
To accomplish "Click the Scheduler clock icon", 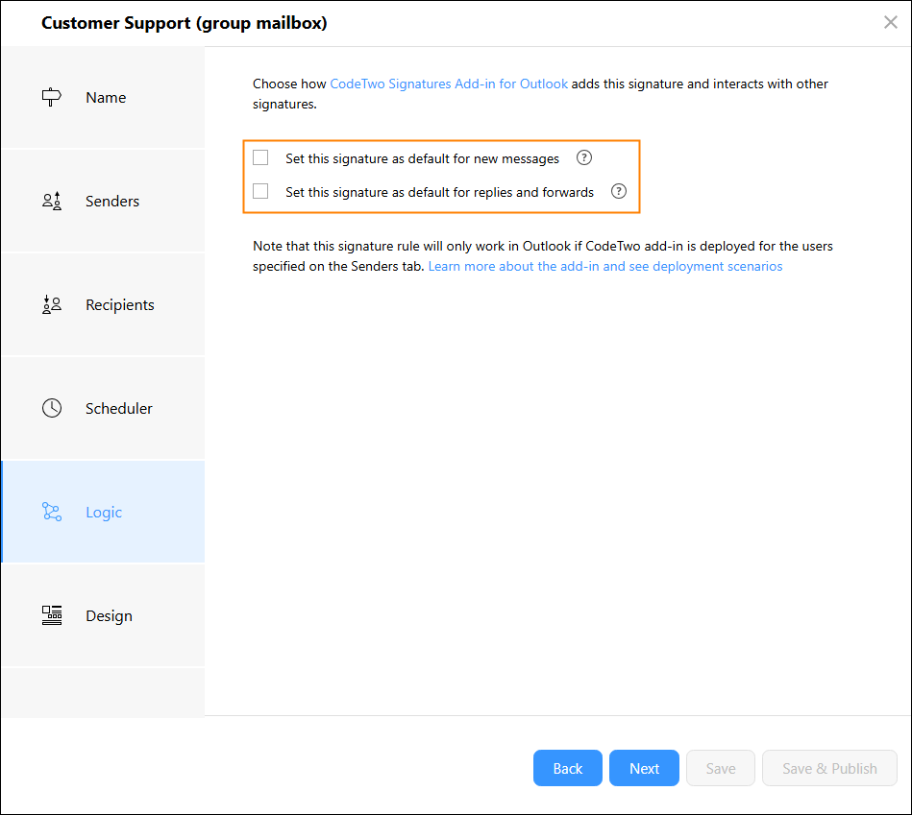I will (52, 408).
